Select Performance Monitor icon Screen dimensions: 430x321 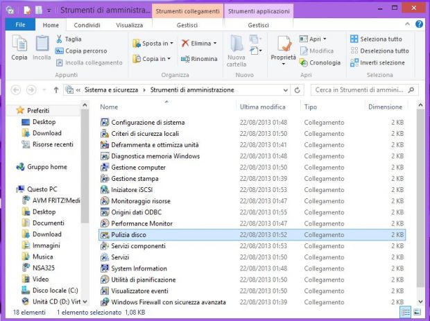tap(105, 224)
